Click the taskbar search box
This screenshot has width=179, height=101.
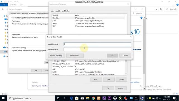pyautogui.click(x=31, y=98)
